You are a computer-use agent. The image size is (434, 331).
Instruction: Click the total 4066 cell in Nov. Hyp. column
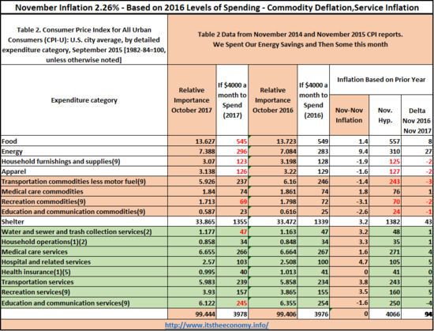385,314
